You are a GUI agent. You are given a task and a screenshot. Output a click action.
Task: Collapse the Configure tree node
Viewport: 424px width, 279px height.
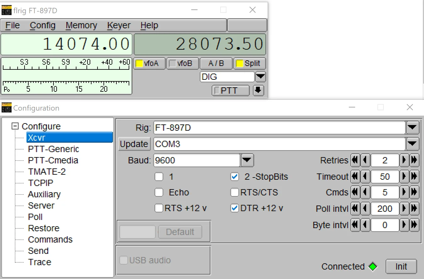[x=15, y=126]
